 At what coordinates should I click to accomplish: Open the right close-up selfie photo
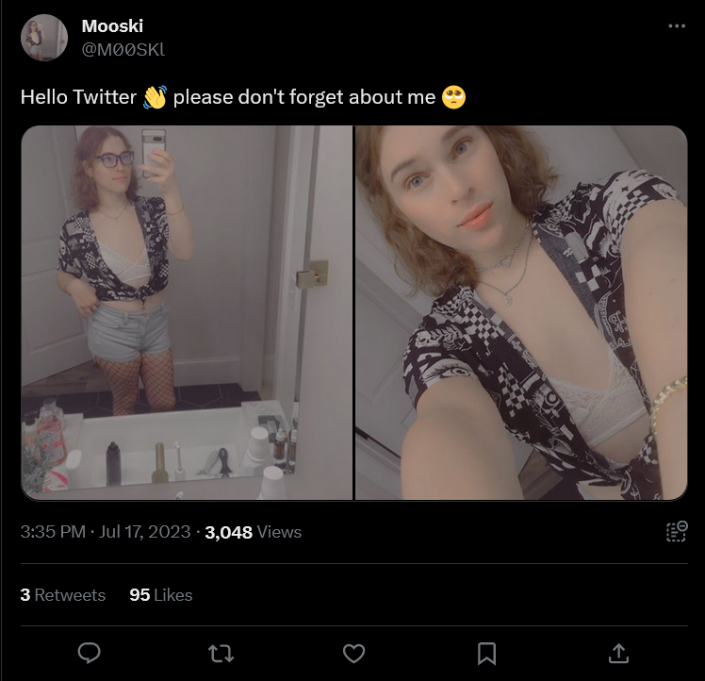(521, 313)
